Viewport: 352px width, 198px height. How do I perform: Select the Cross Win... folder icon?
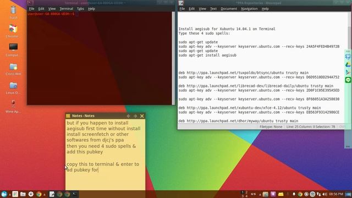(x=13, y=69)
